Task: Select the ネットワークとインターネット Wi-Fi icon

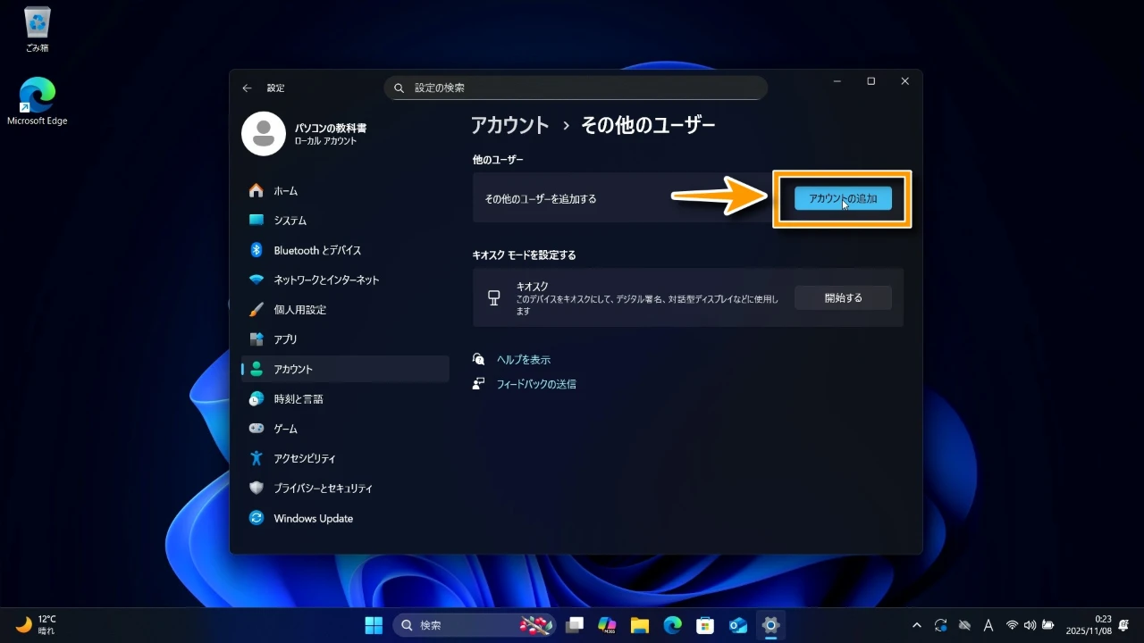Action: click(x=257, y=280)
